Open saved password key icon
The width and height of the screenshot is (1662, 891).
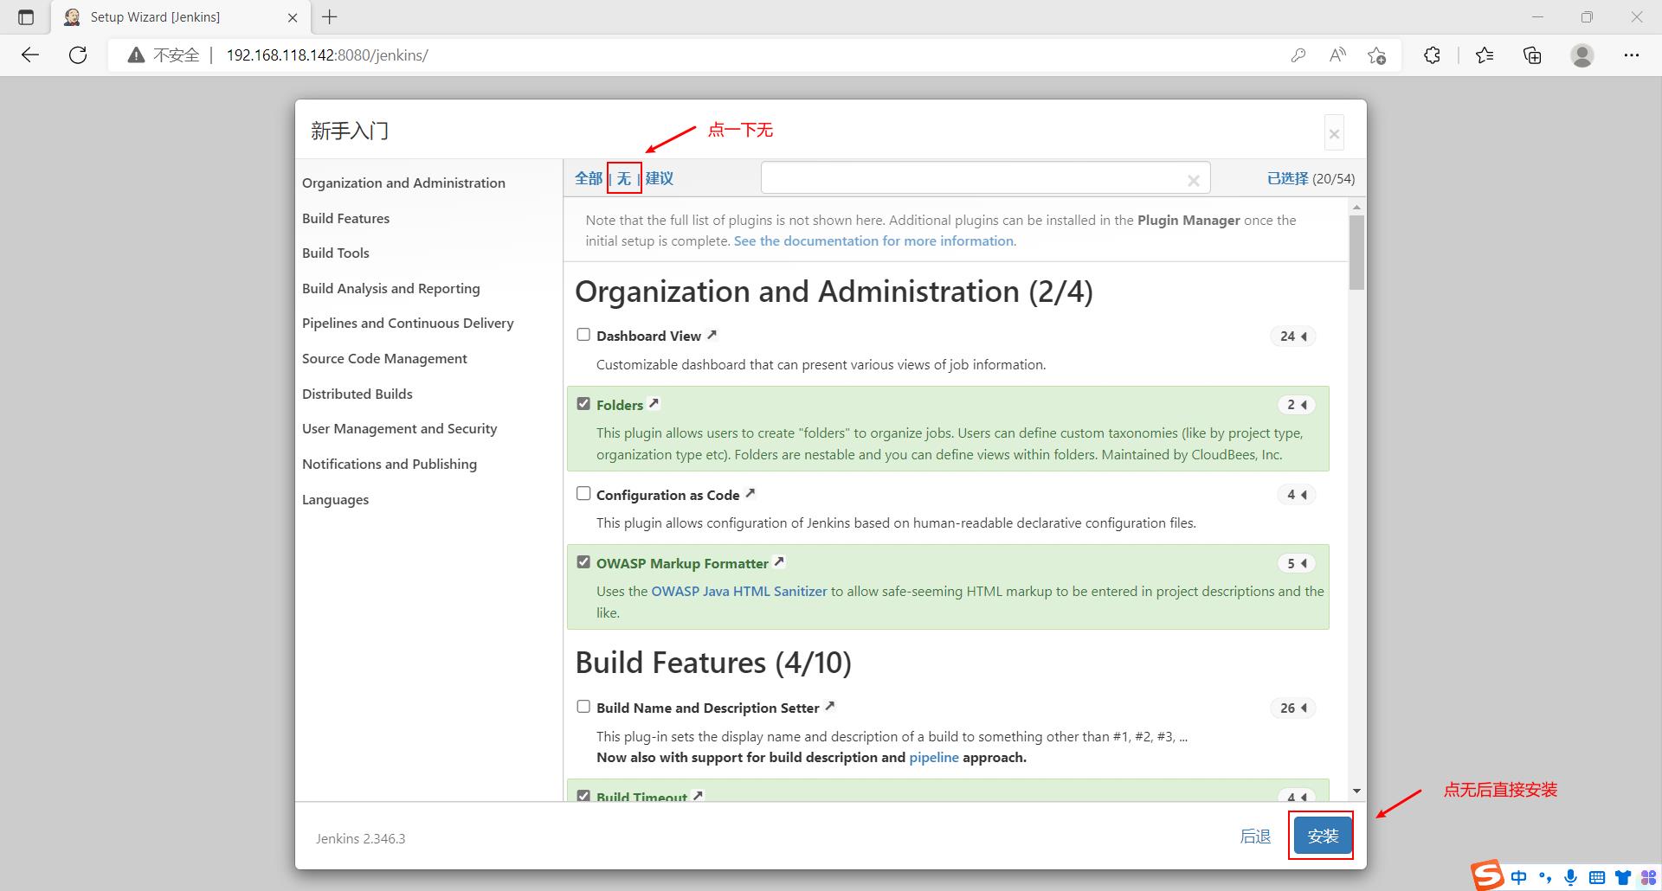1298,55
